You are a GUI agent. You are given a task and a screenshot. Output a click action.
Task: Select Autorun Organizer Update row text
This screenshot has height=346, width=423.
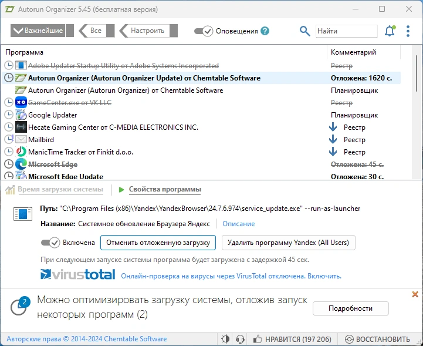click(144, 78)
